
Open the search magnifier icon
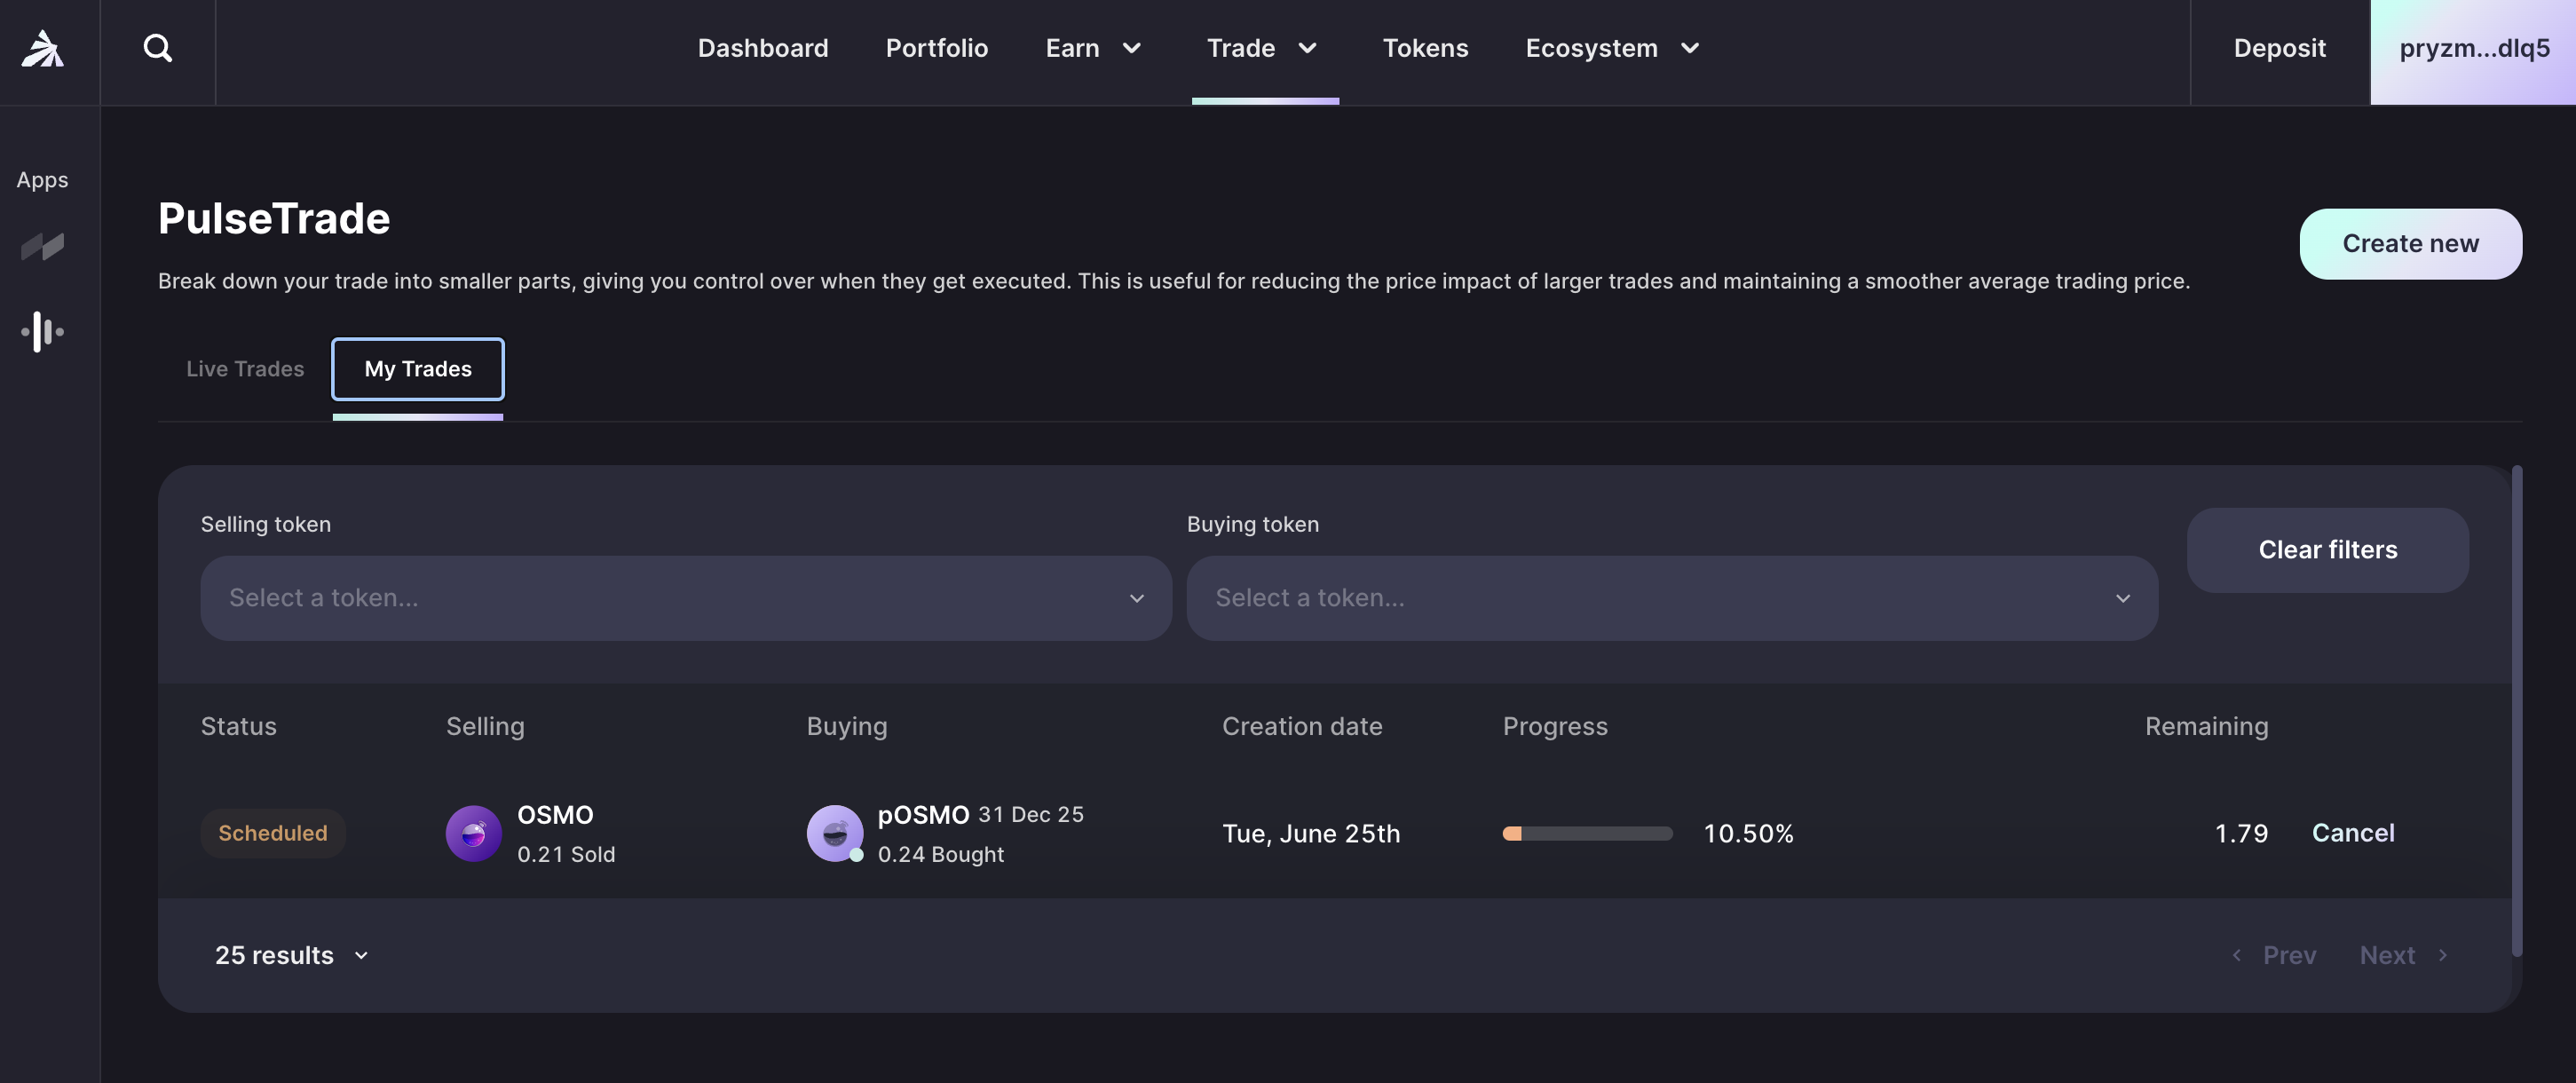tap(157, 48)
